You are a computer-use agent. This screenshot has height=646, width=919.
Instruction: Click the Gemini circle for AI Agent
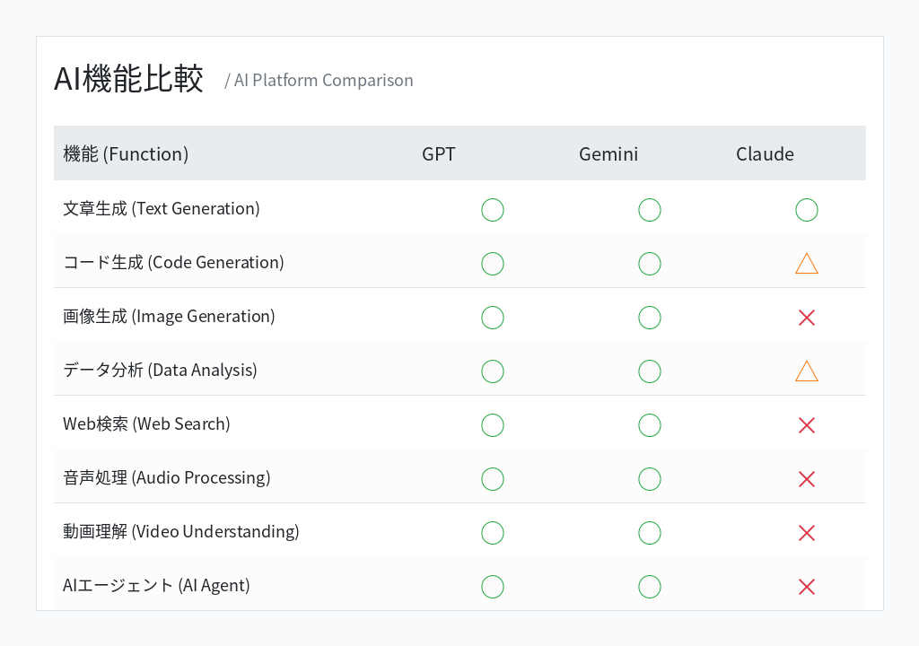650,587
